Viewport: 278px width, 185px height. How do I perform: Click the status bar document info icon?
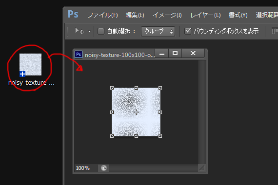(104, 168)
